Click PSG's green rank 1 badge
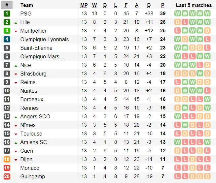 point(7,14)
